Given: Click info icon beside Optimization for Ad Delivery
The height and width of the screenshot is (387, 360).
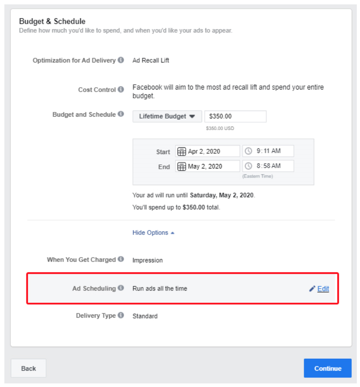Looking at the screenshot, I should pyautogui.click(x=121, y=61).
